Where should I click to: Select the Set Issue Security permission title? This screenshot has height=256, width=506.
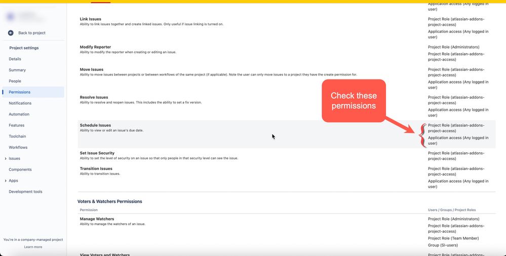pos(97,153)
